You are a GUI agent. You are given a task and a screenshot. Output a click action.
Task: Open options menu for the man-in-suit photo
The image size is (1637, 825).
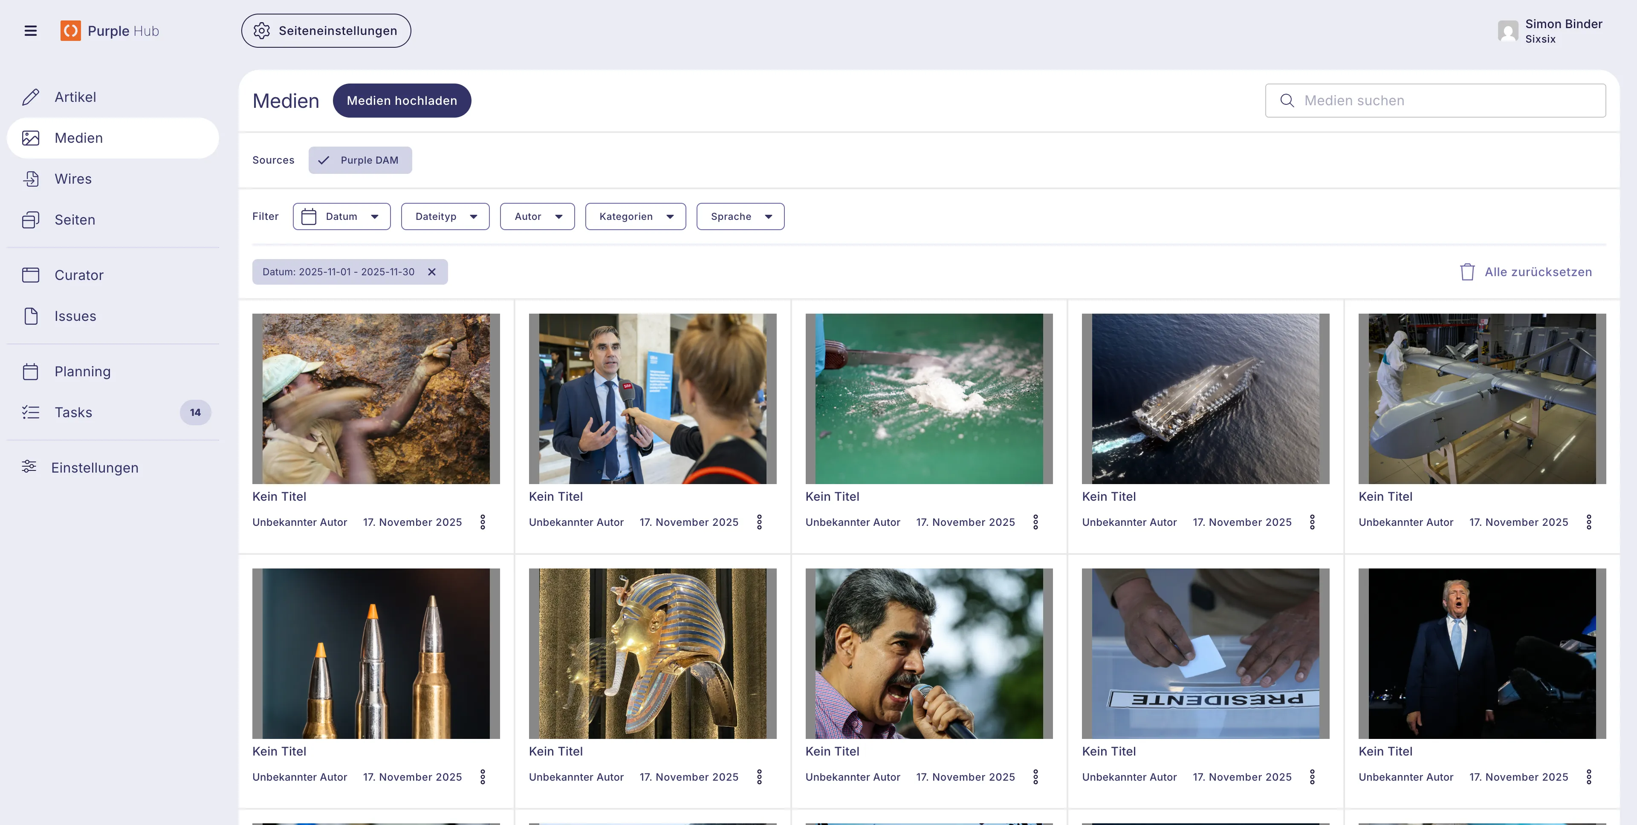(1589, 777)
